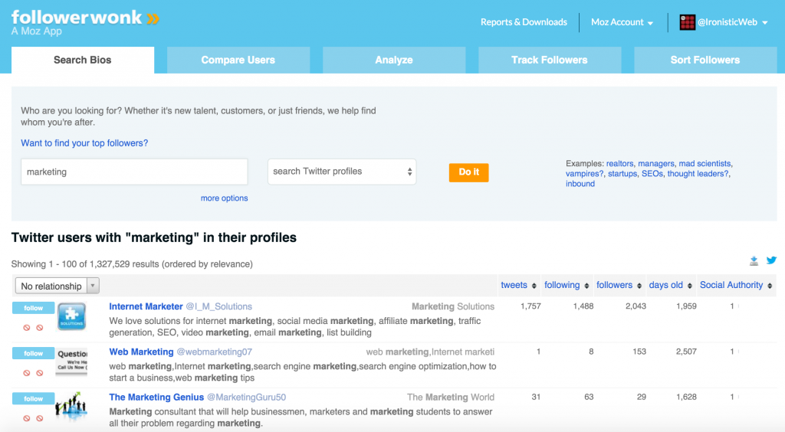Screen dimensions: 785x432
Task: Open The Marketing Genius profile picture
Action: [71, 406]
